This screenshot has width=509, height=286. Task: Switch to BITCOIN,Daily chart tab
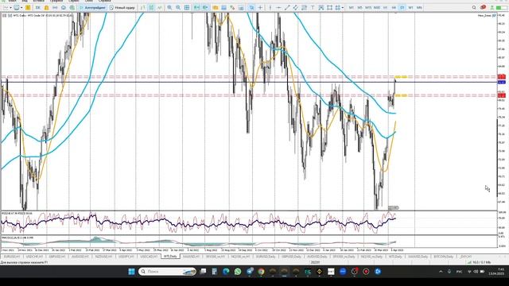(444, 257)
